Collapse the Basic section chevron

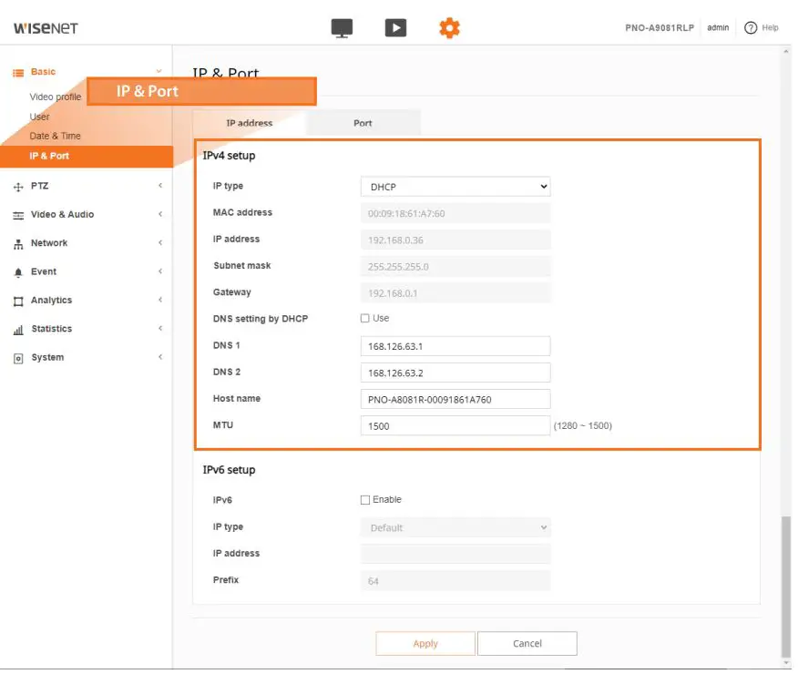(x=159, y=71)
